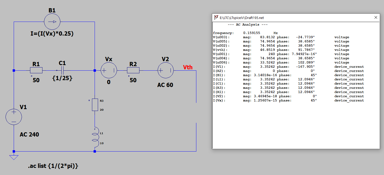
Task: Click the V(n003) result row
Action: pos(281,37)
